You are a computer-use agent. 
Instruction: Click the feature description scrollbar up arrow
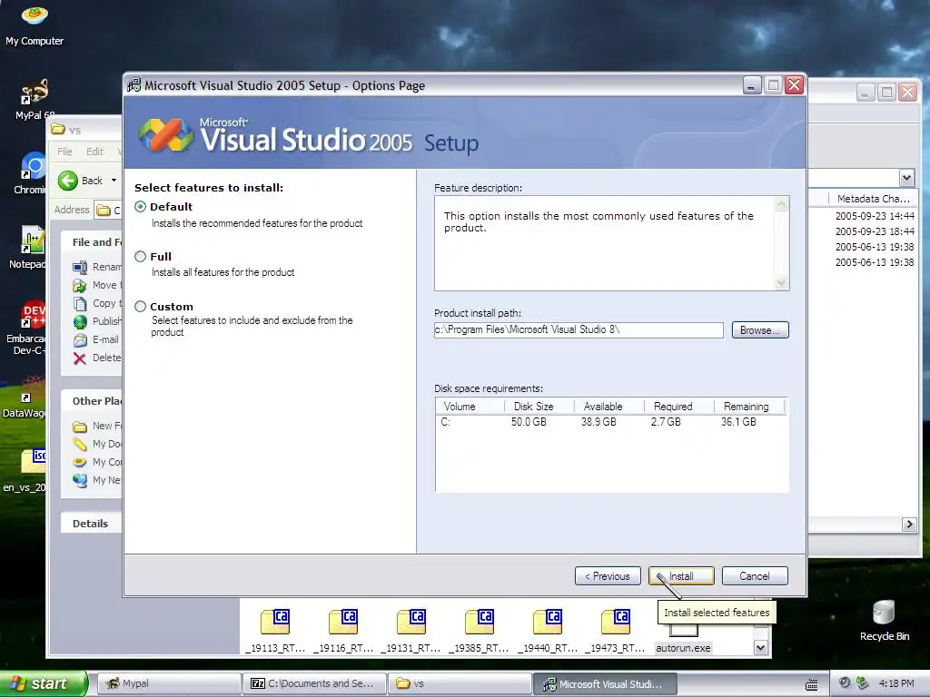[782, 204]
